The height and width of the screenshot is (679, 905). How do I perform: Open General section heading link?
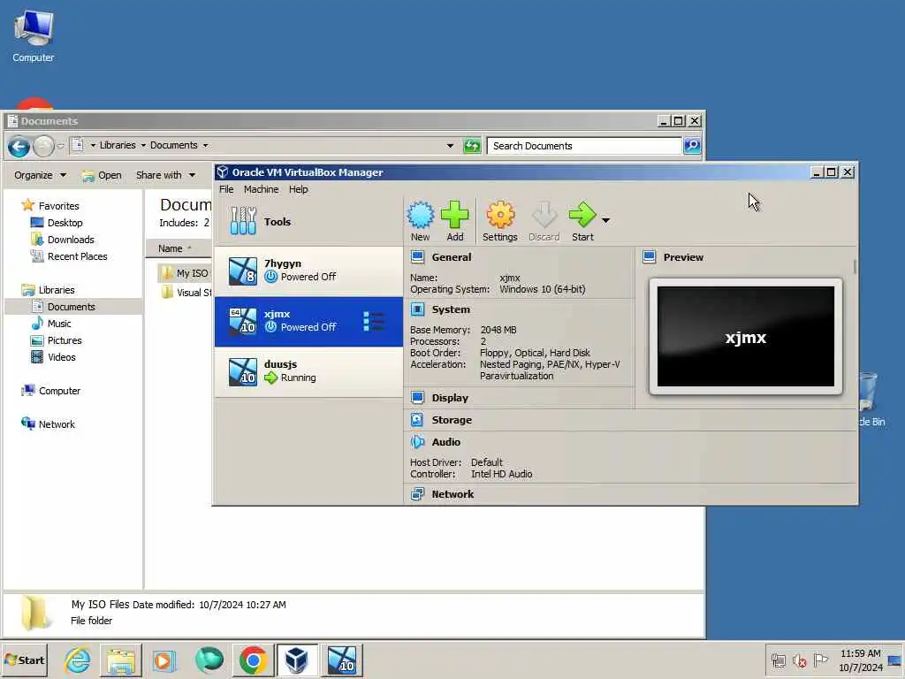452,257
